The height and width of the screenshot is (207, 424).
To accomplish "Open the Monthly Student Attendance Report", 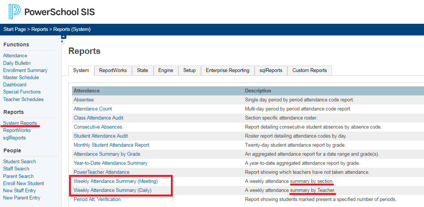I will point(111,145).
